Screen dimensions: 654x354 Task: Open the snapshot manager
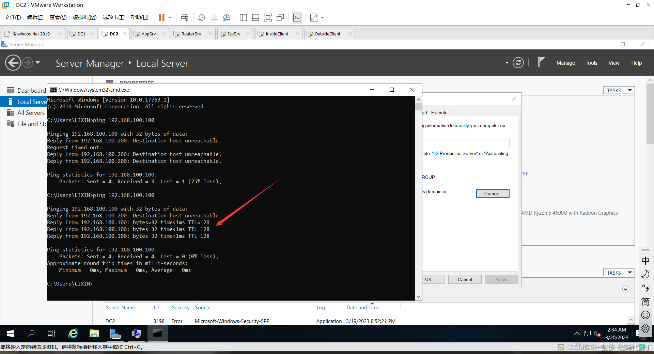[x=227, y=17]
